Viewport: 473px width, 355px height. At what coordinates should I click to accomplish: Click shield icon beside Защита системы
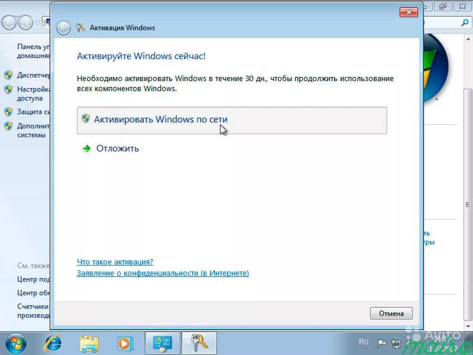(8, 112)
